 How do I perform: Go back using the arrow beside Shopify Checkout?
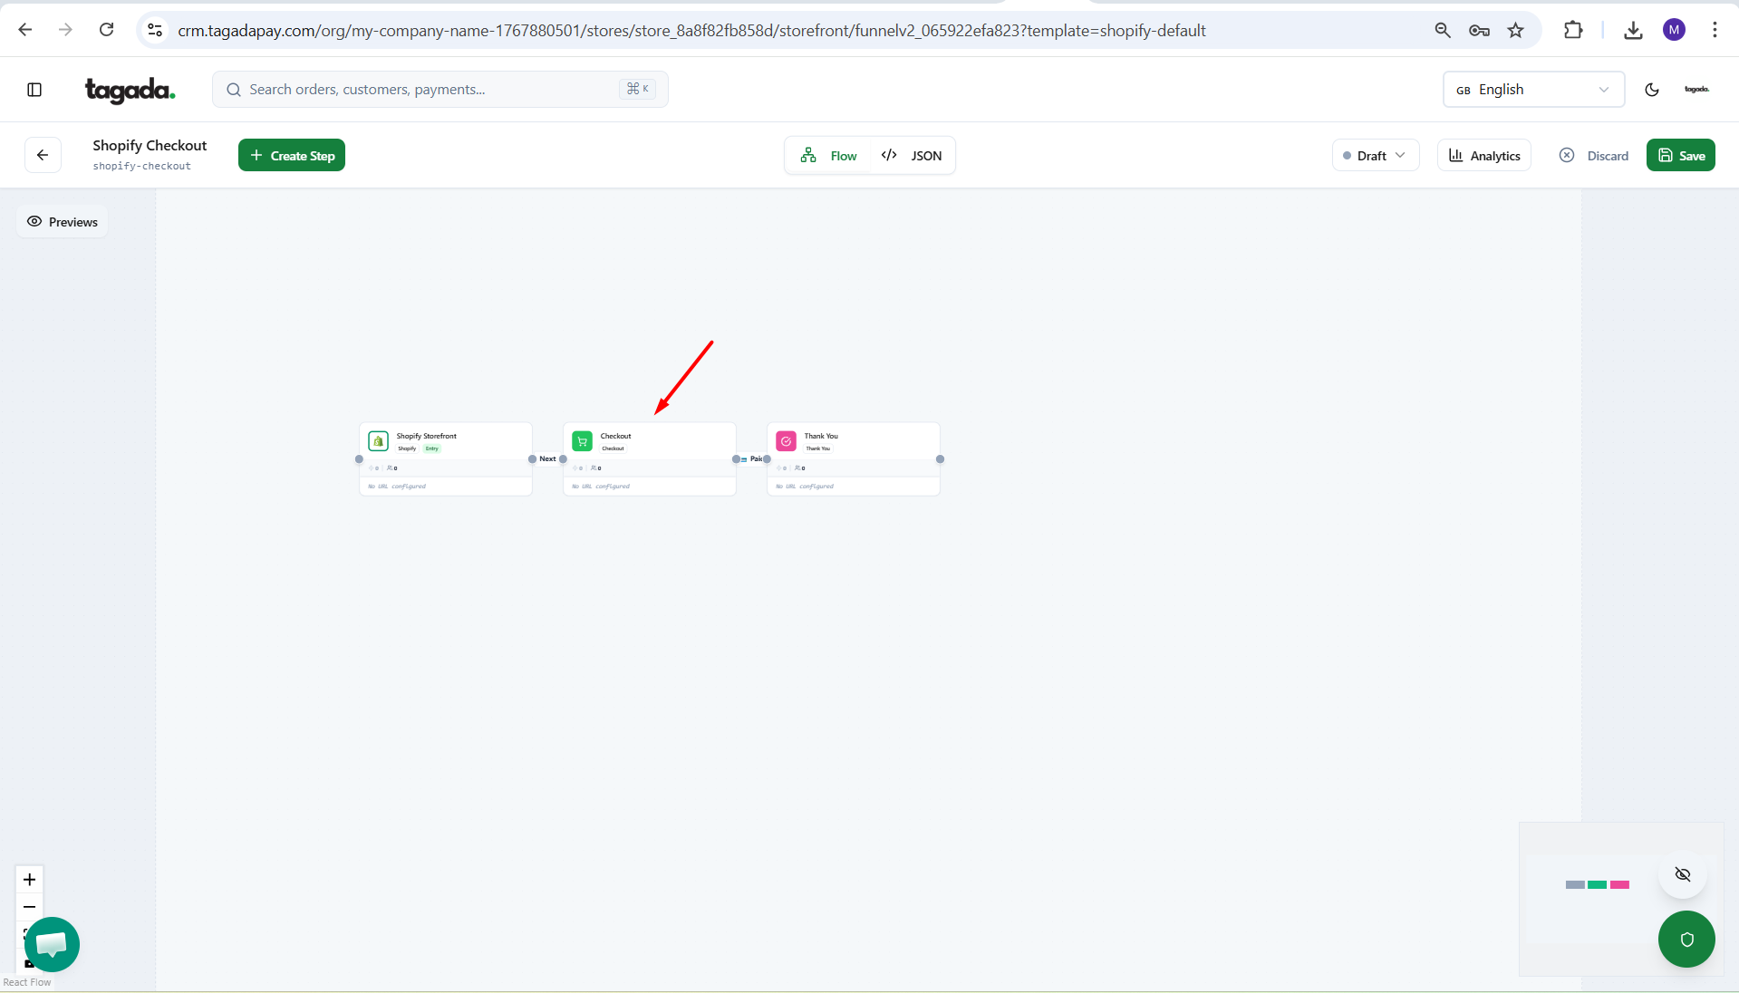click(43, 155)
